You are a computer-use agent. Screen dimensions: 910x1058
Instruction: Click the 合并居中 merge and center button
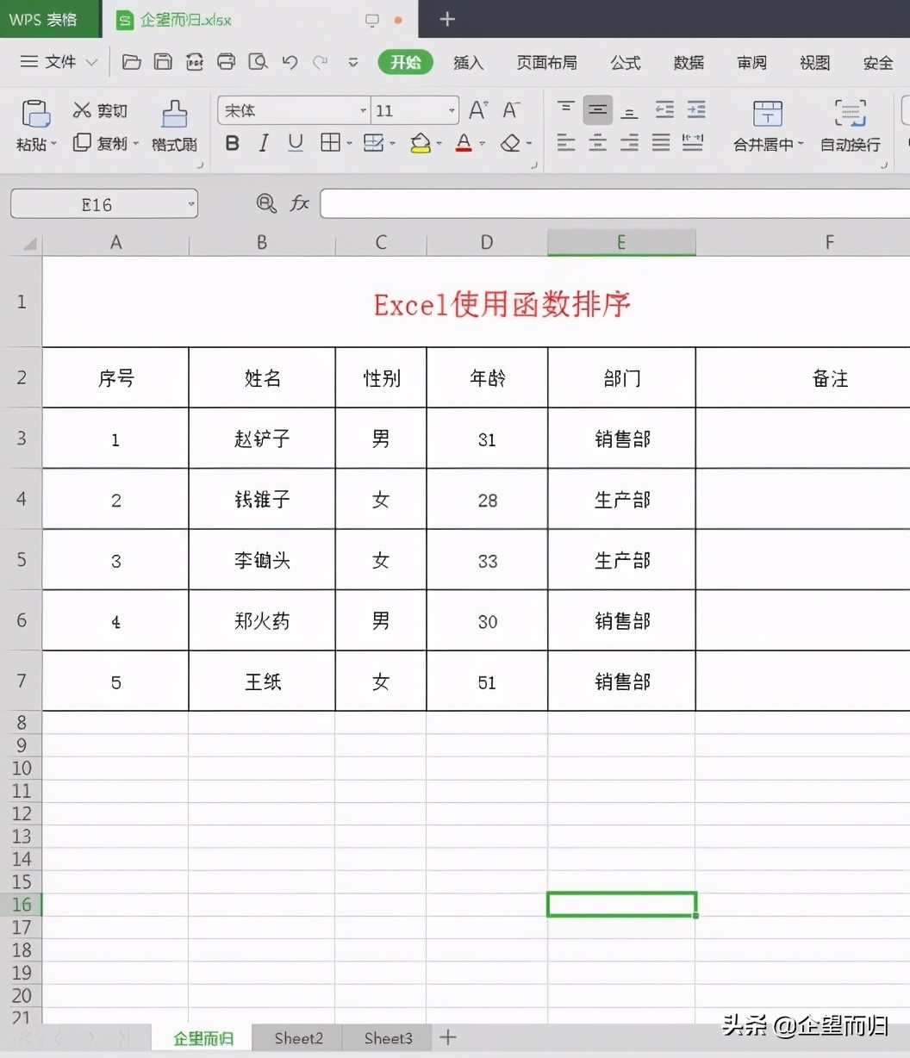[x=767, y=126]
